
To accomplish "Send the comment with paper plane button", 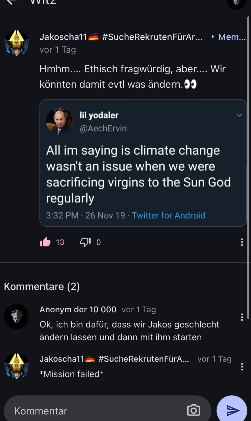I will pos(232,410).
